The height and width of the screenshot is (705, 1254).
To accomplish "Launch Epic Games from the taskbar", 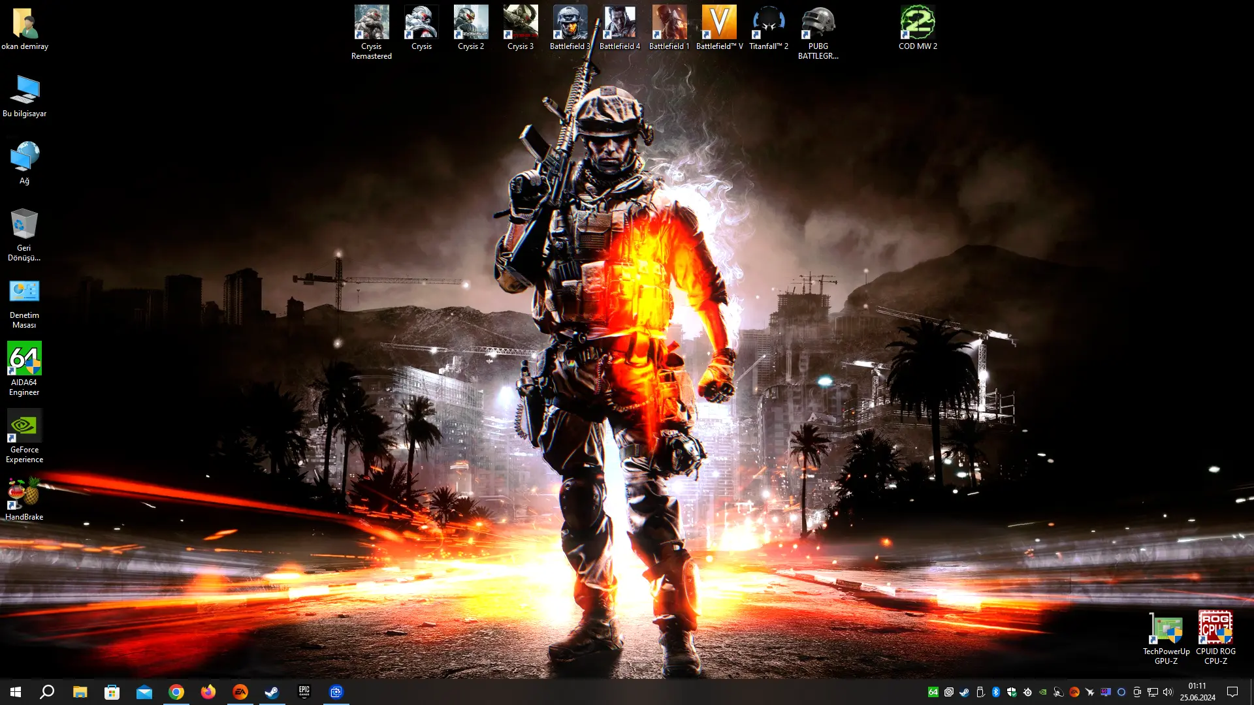I will 304,692.
